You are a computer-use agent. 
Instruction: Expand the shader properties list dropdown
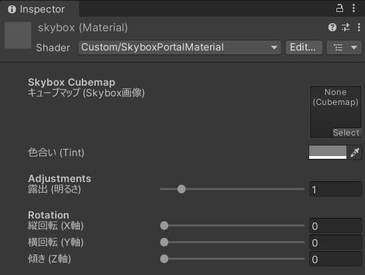tap(344, 47)
